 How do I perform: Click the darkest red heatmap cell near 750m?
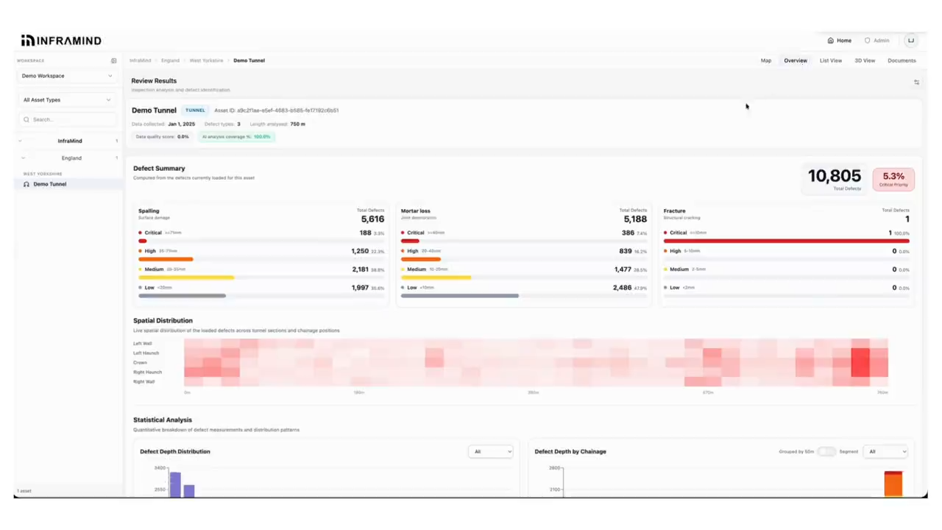pos(860,362)
